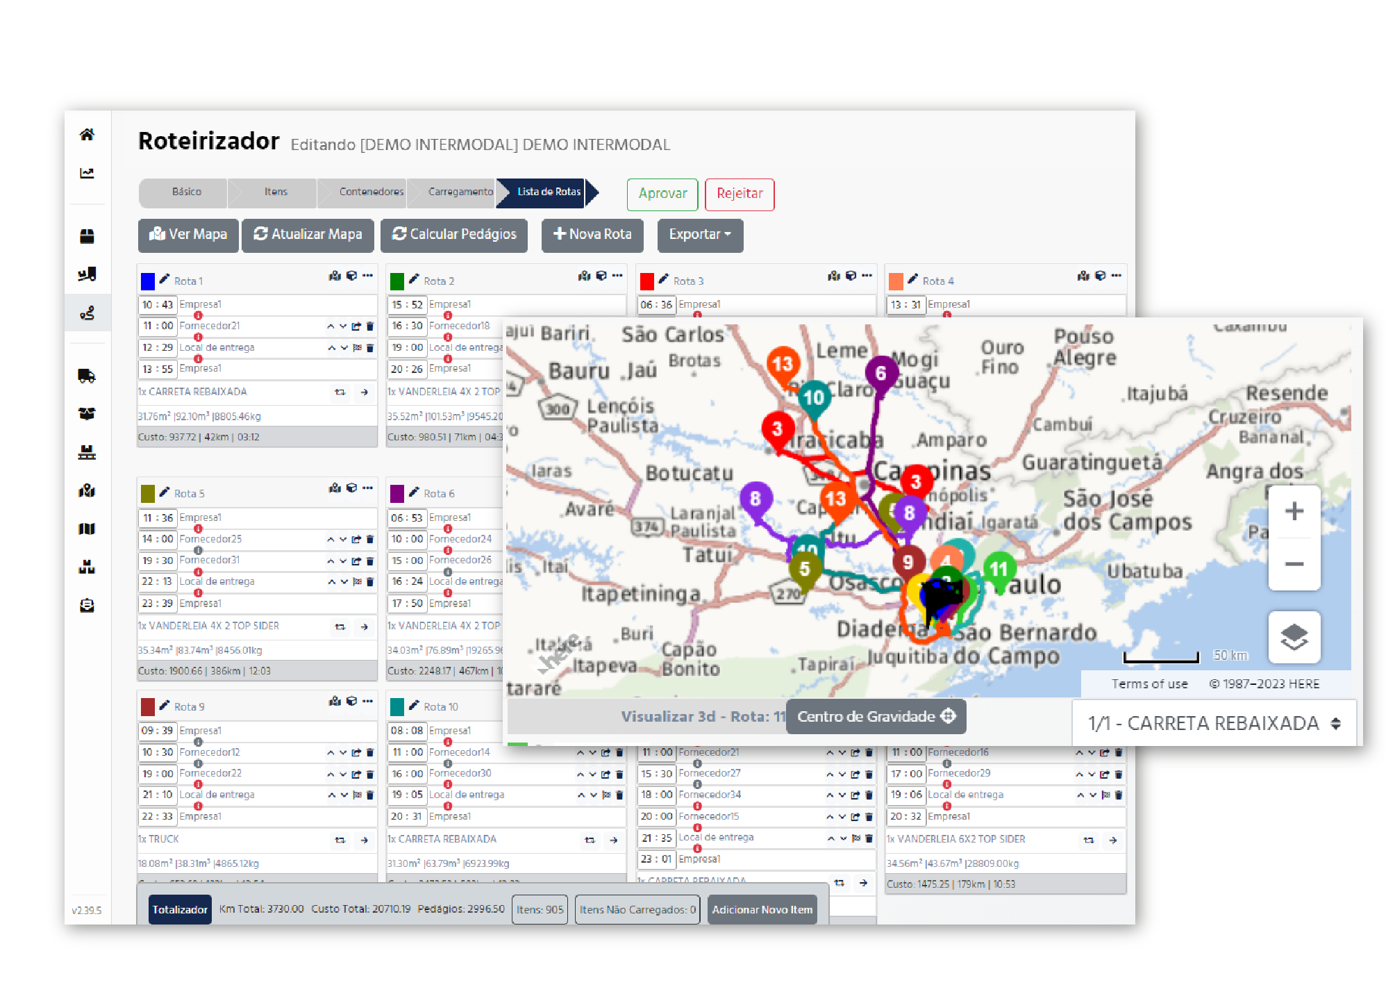The image size is (1386, 1003).
Task: Switch to the Carregamento step tab
Action: 460,192
